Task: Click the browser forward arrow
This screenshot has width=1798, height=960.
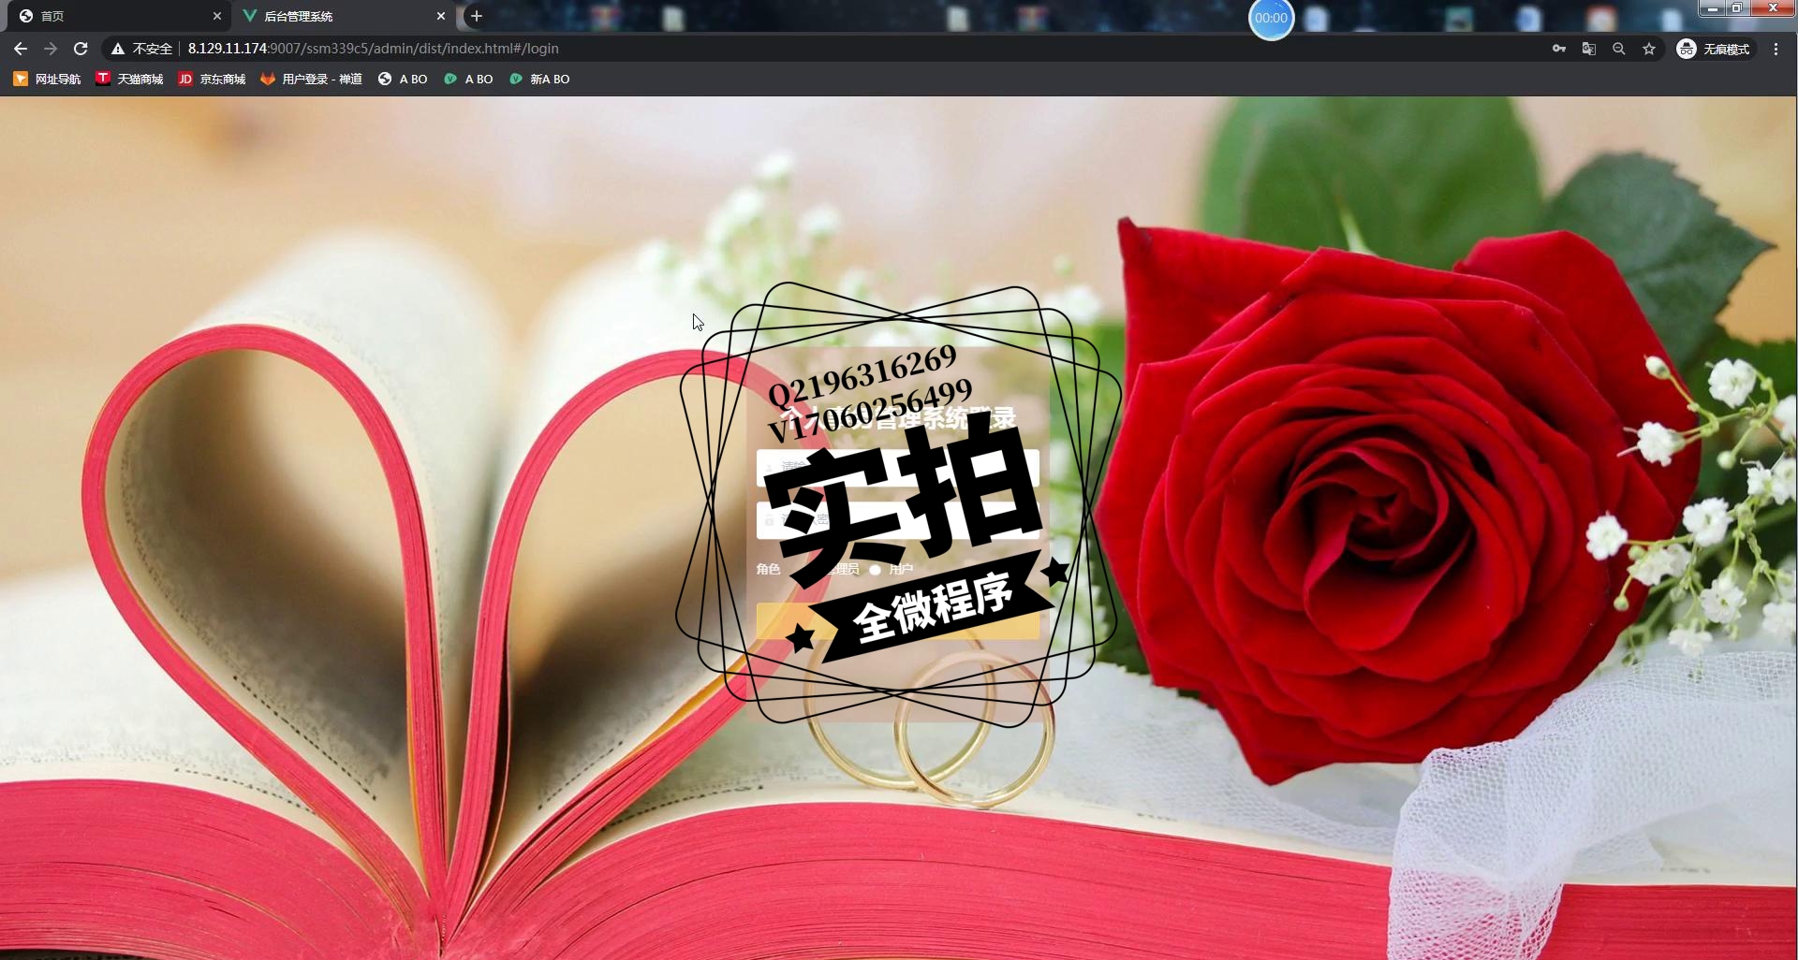Action: (x=51, y=49)
